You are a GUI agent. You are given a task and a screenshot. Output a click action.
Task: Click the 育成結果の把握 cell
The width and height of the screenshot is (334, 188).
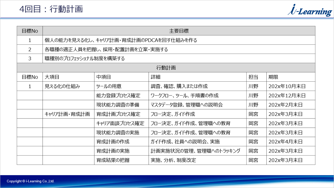(113, 160)
